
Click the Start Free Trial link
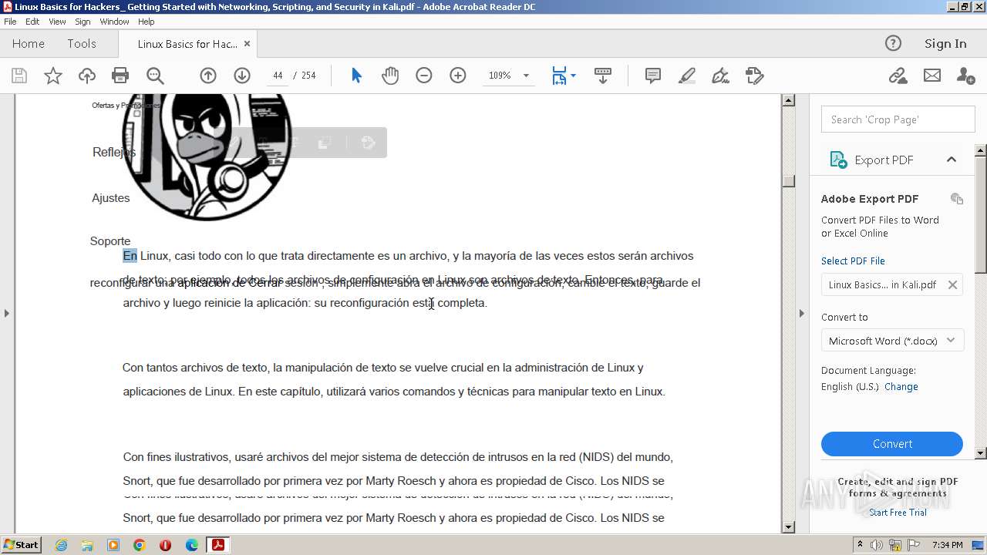(898, 513)
